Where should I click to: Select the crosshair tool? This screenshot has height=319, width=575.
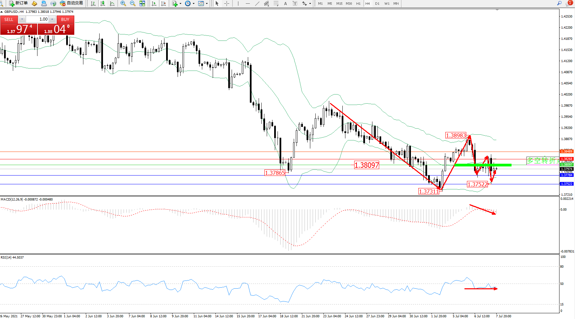coord(227,3)
